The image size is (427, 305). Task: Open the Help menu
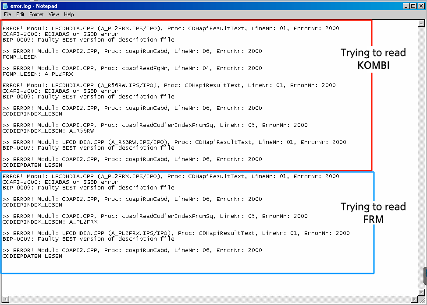[69, 14]
